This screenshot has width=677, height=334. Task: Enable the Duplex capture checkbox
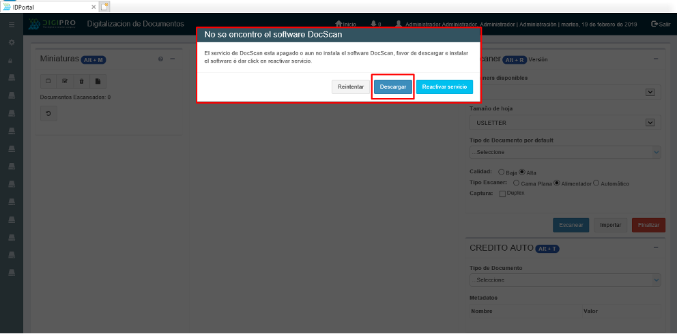(503, 194)
